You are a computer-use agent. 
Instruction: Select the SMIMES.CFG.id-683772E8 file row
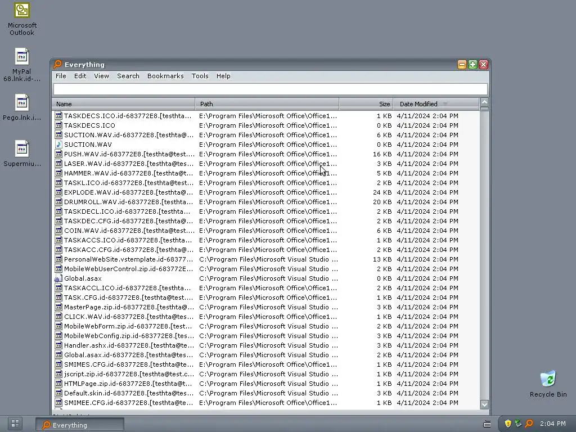coord(266,364)
